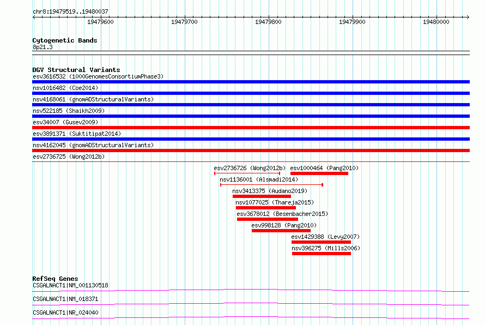The image size is (485, 325).
Task: Select the blue bar under nsv522185
Action: [x=251, y=116]
